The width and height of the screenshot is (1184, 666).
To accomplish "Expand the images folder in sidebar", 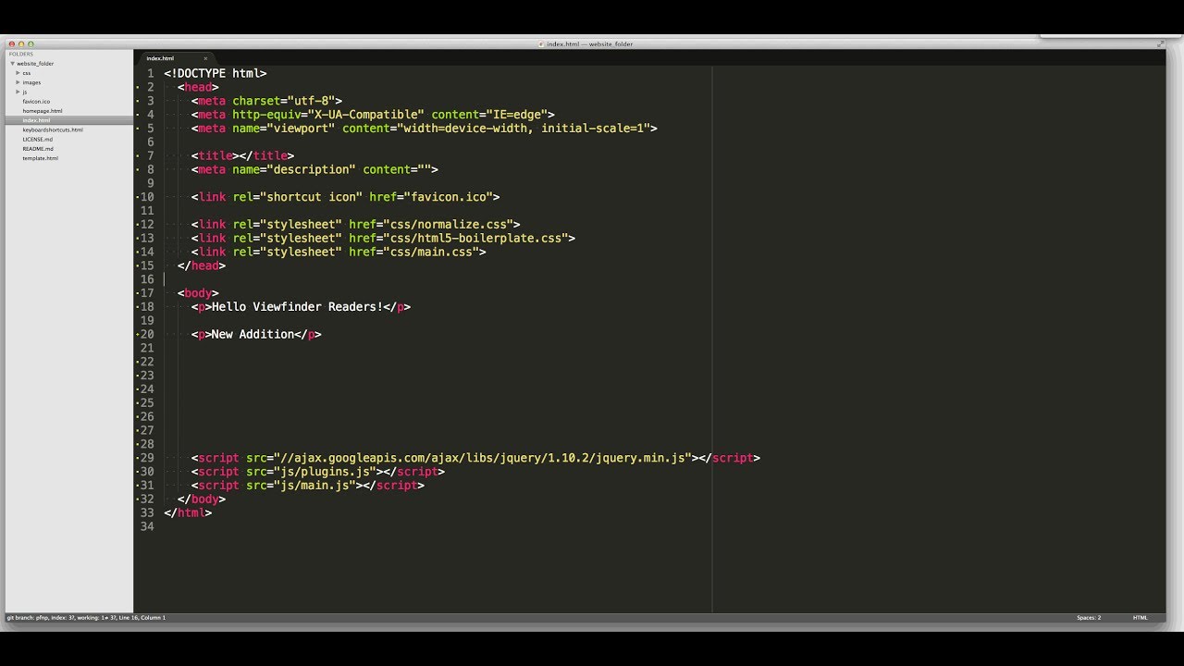I will click(18, 82).
